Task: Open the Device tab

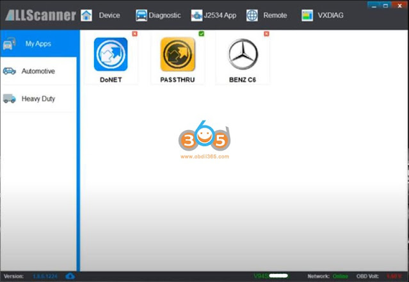Action: coord(109,15)
